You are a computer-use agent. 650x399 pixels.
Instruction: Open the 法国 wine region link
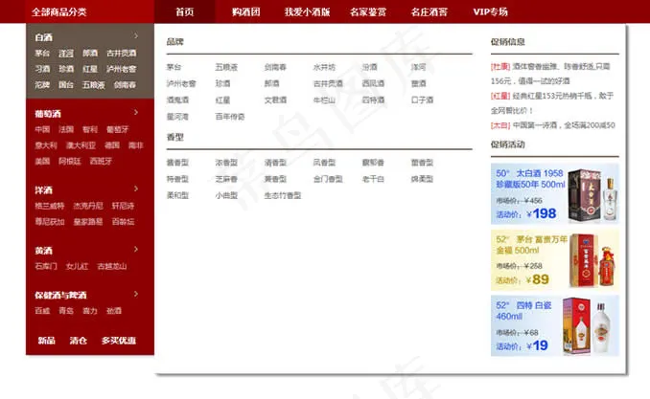tap(66, 129)
